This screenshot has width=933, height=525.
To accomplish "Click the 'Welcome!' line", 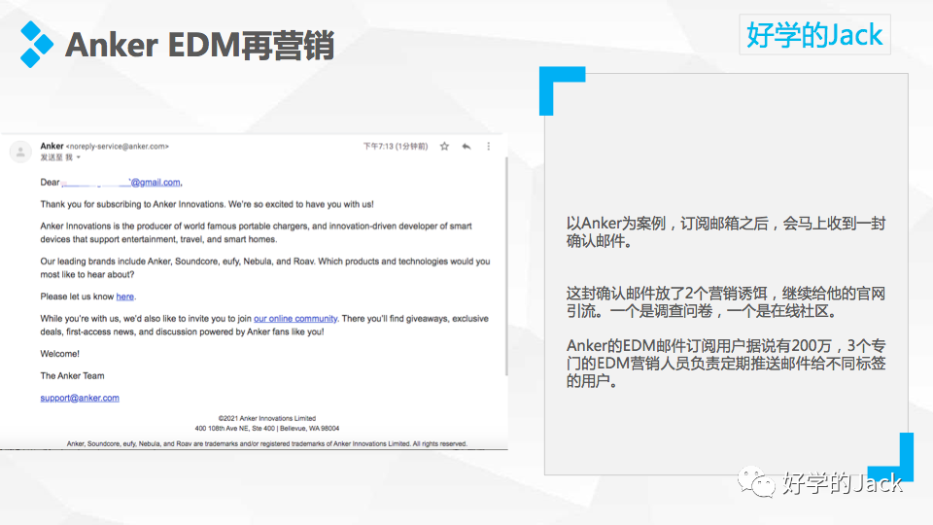I will pyautogui.click(x=59, y=354).
